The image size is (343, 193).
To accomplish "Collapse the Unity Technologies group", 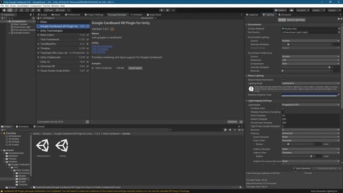I will tap(38, 31).
